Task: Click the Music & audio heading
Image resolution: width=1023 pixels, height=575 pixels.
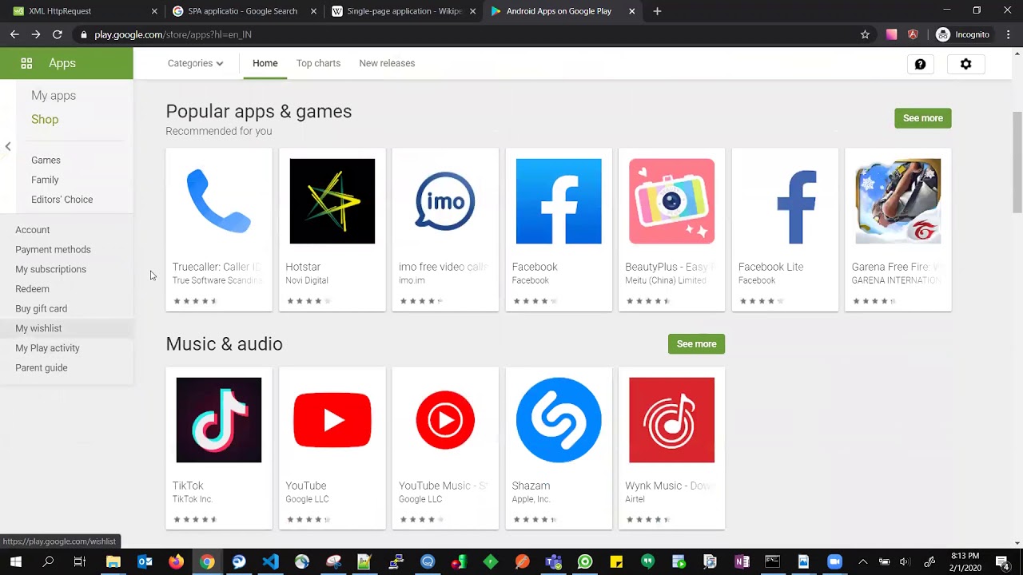Action: point(225,344)
